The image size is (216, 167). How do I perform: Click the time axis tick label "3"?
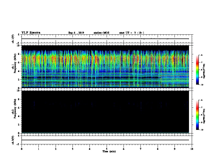73,149
